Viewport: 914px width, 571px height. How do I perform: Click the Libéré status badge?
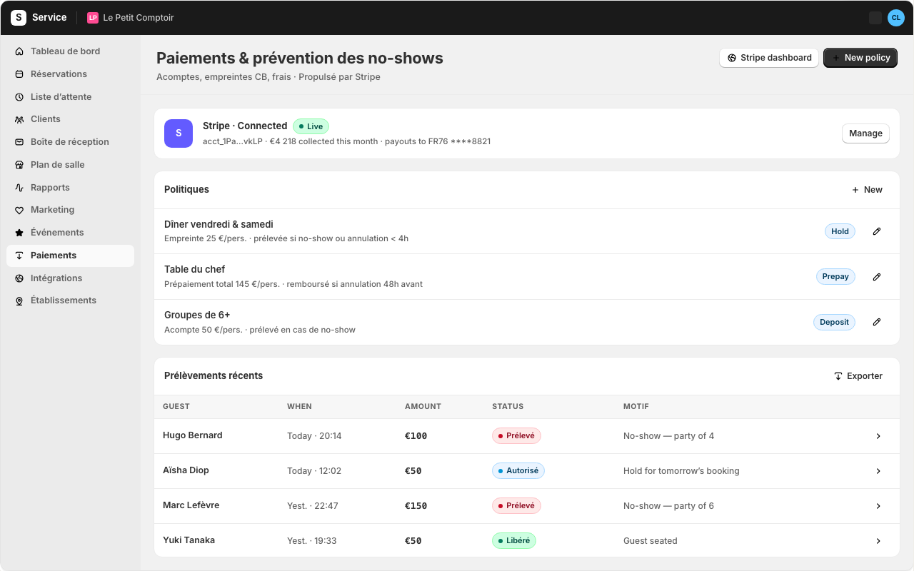(x=514, y=541)
